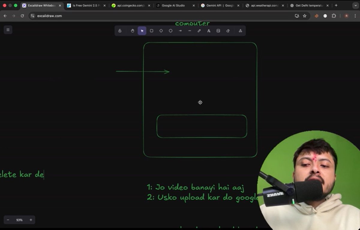Toggle the canvas lock tool
The image size is (360, 230).
[x=120, y=31]
